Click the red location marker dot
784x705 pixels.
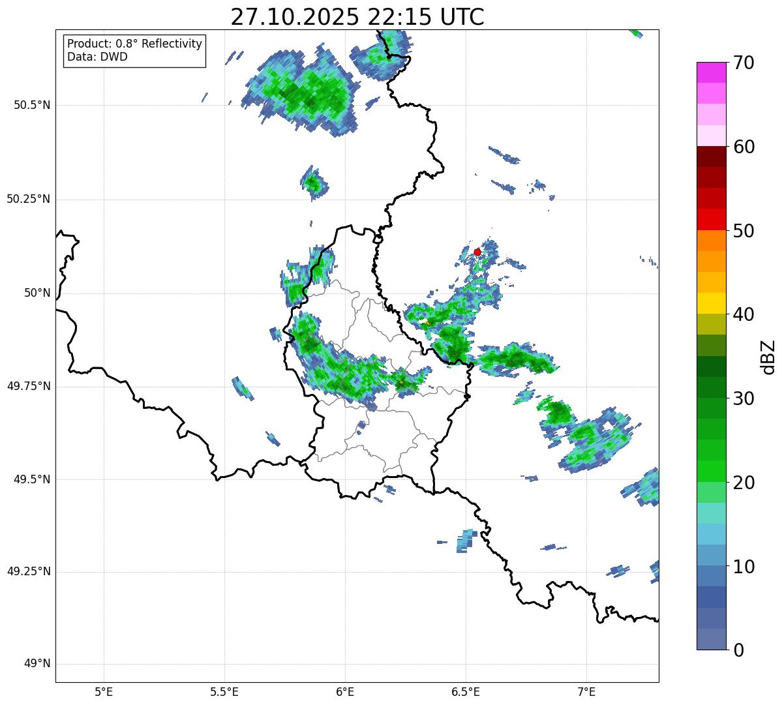(477, 252)
